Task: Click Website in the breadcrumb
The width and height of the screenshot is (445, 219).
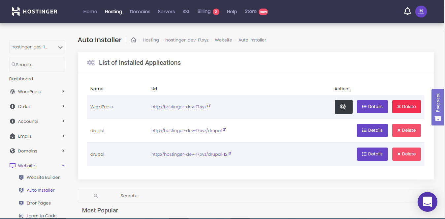Action: 223,40
